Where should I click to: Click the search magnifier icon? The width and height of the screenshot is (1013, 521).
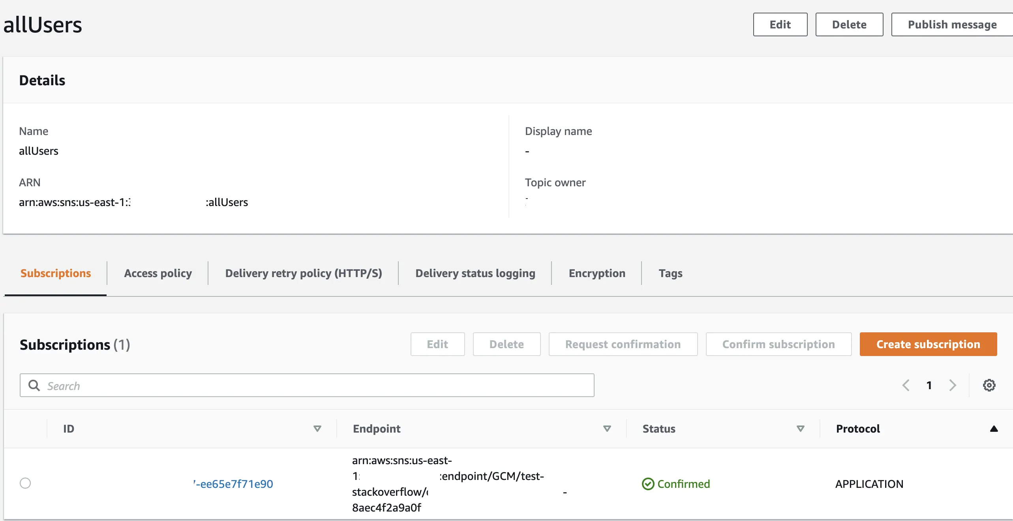(34, 386)
